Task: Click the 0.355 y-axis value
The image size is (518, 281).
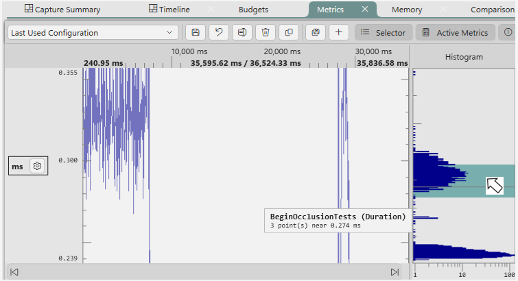Action: coord(68,73)
